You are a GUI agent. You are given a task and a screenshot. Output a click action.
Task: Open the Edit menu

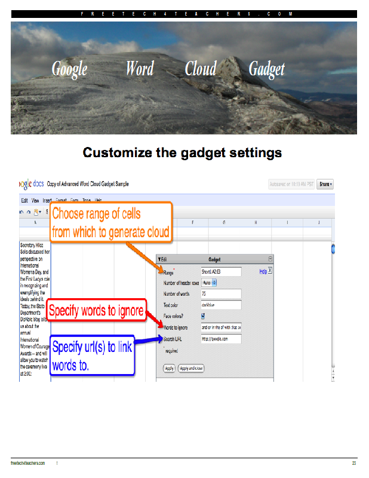tap(24, 201)
